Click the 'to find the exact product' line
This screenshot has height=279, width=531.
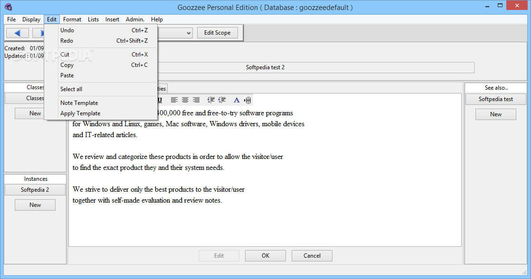(x=148, y=168)
